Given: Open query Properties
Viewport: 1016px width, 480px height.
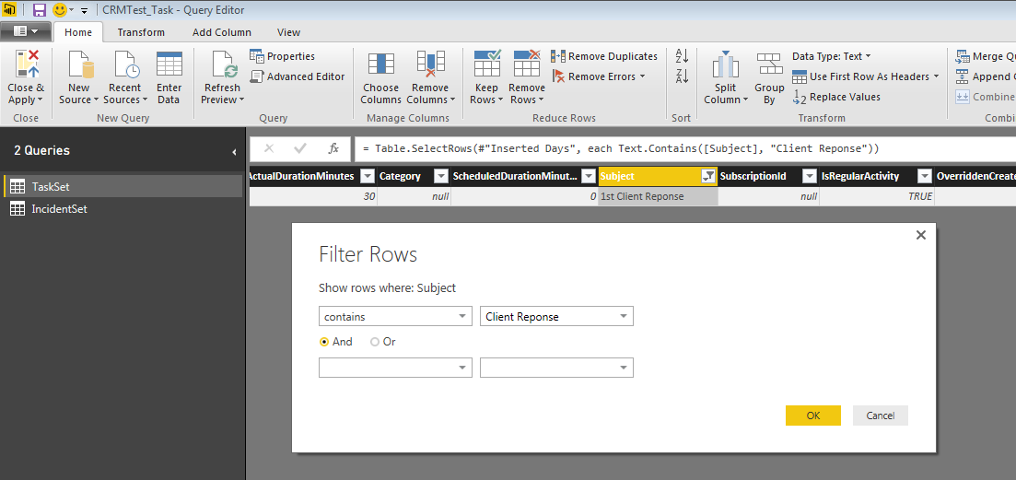Looking at the screenshot, I should (x=283, y=56).
